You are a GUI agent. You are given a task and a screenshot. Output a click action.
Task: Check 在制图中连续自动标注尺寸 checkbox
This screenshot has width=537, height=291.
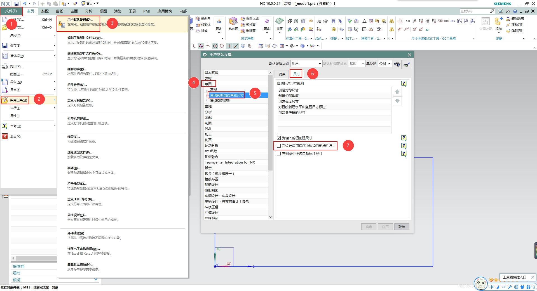(279, 153)
